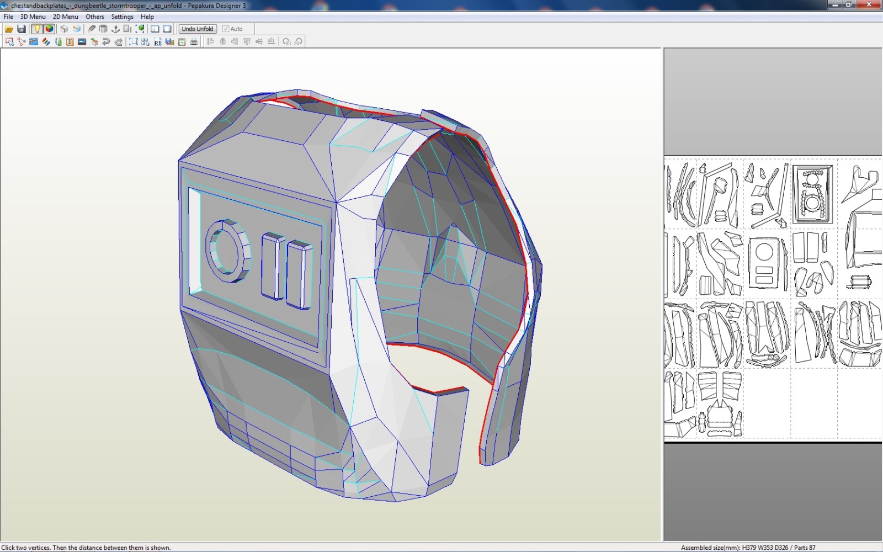Click the 3D part check icon with arrow
The height and width of the screenshot is (552, 883).
pyautogui.click(x=94, y=41)
